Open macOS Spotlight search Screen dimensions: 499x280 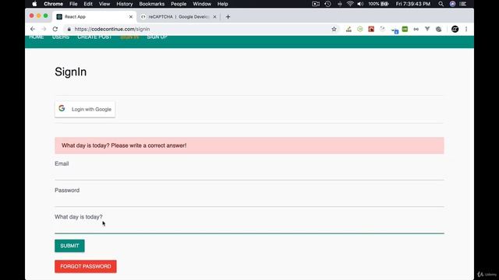[x=441, y=4]
